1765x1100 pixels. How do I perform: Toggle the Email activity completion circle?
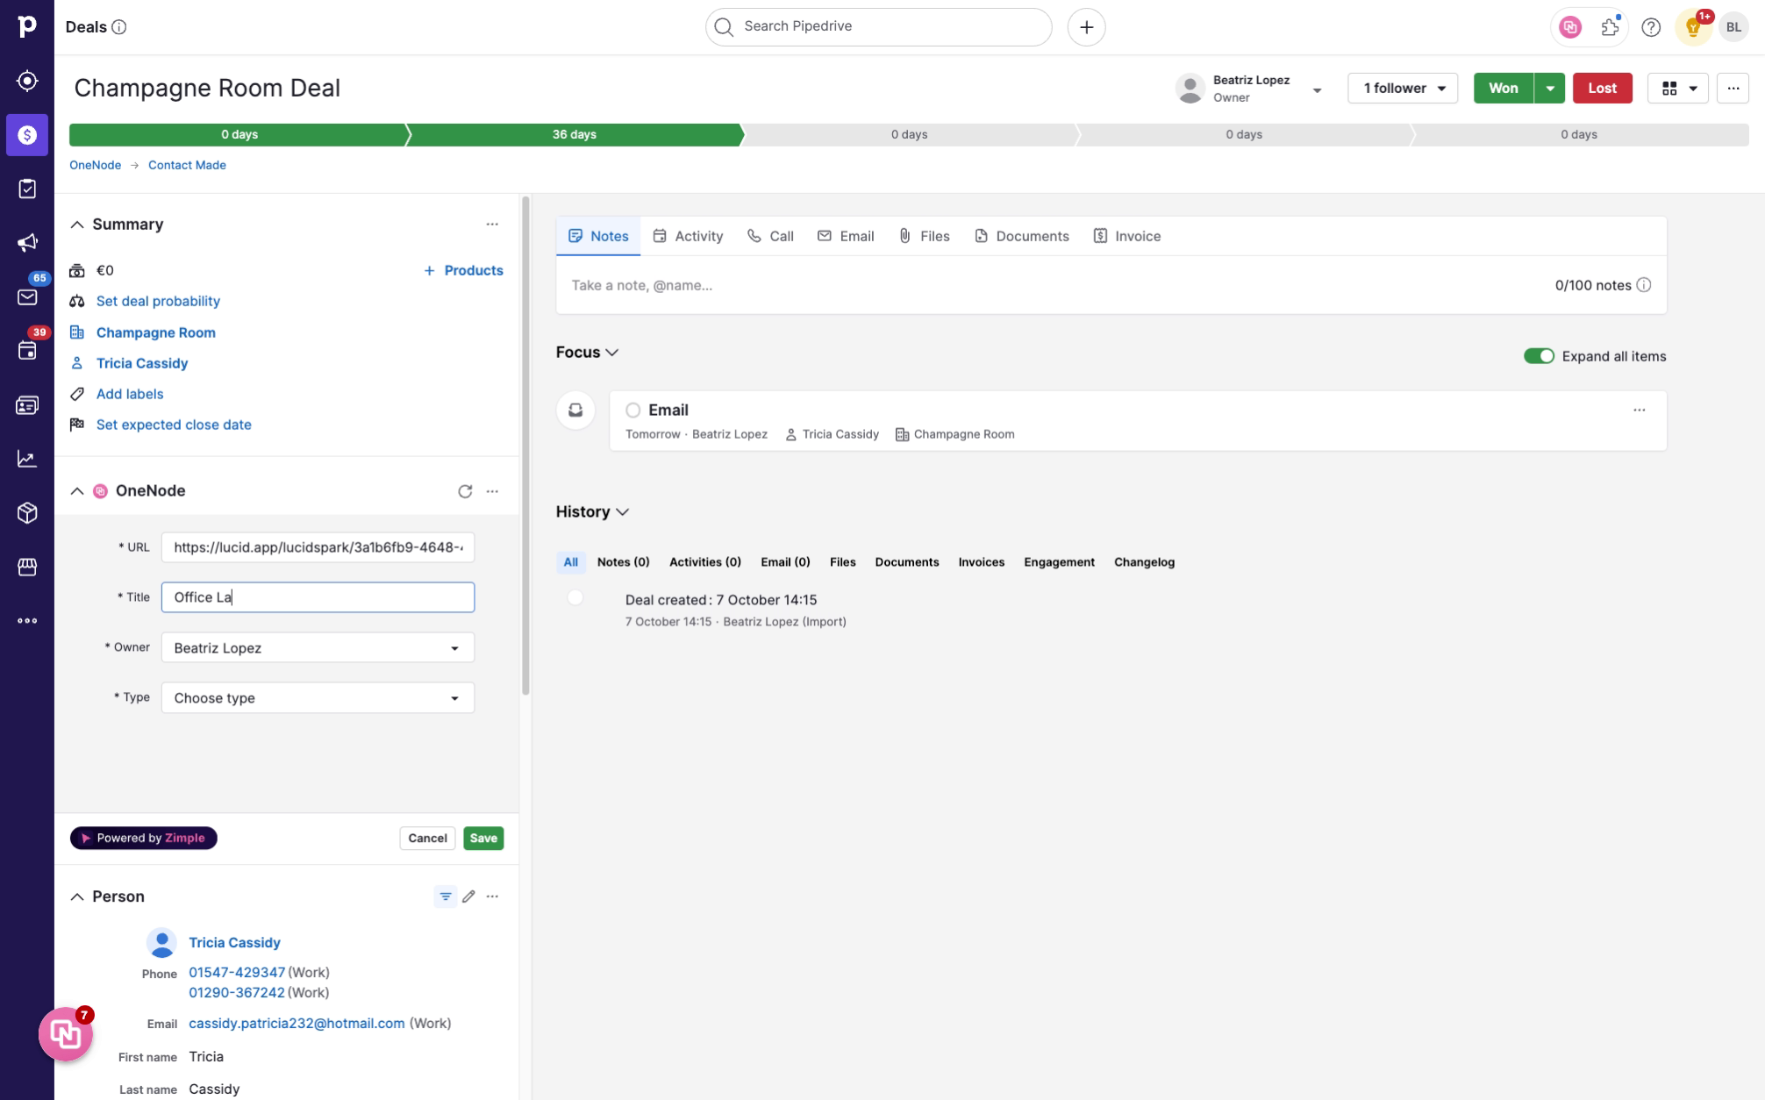[x=632, y=410]
